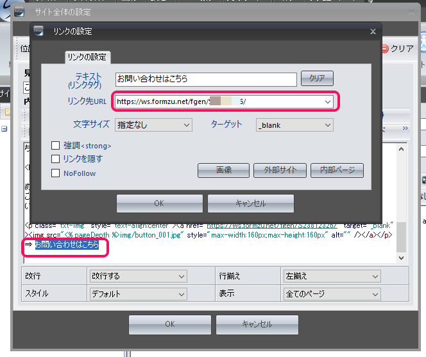
Task: Toggle the リンクを隠す checkbox
Action: pos(56,159)
